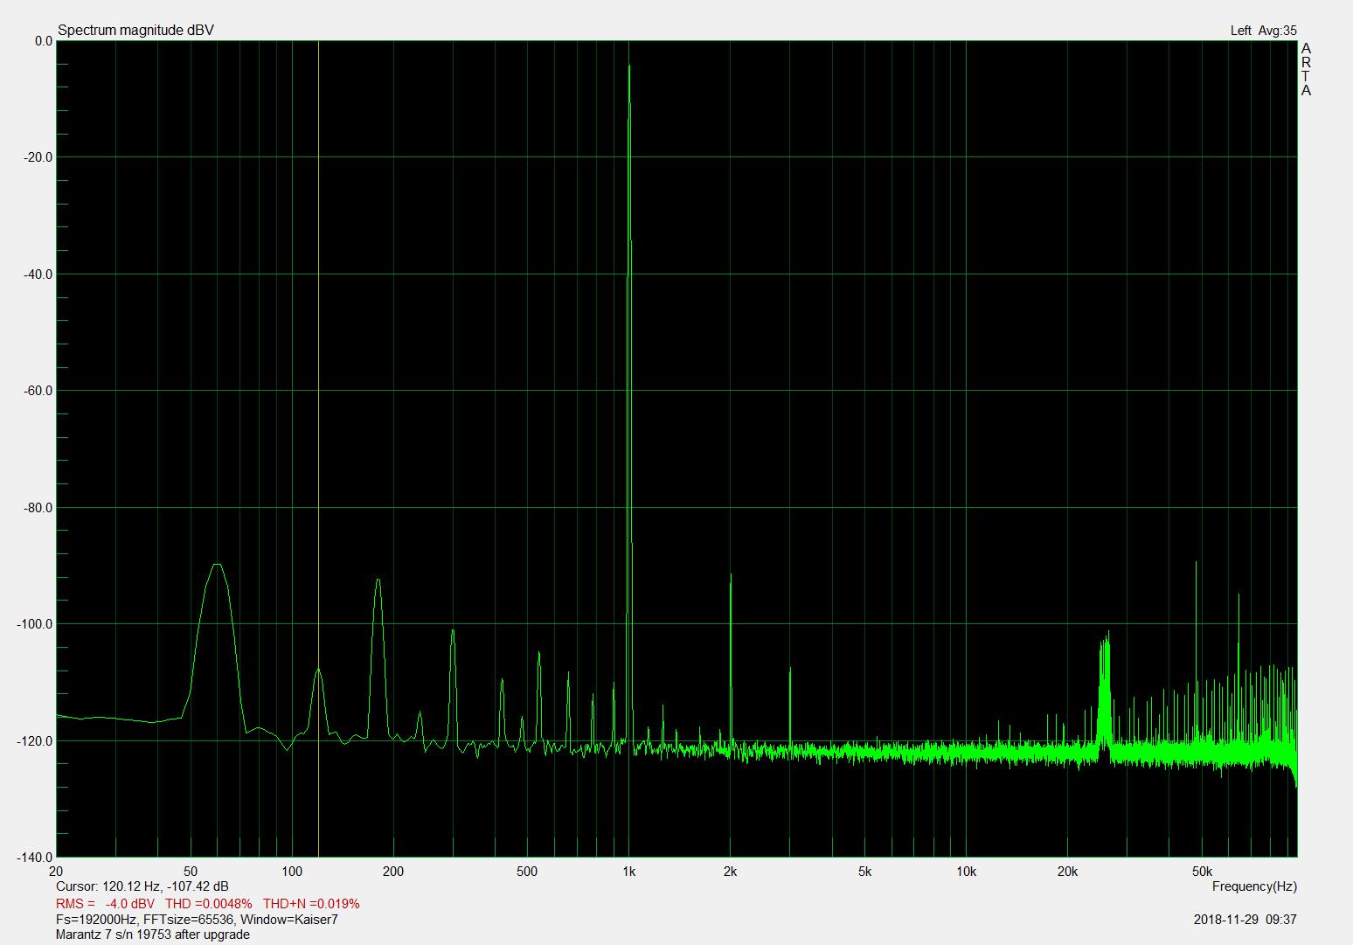Click the 60 Hz hum peak

click(217, 566)
